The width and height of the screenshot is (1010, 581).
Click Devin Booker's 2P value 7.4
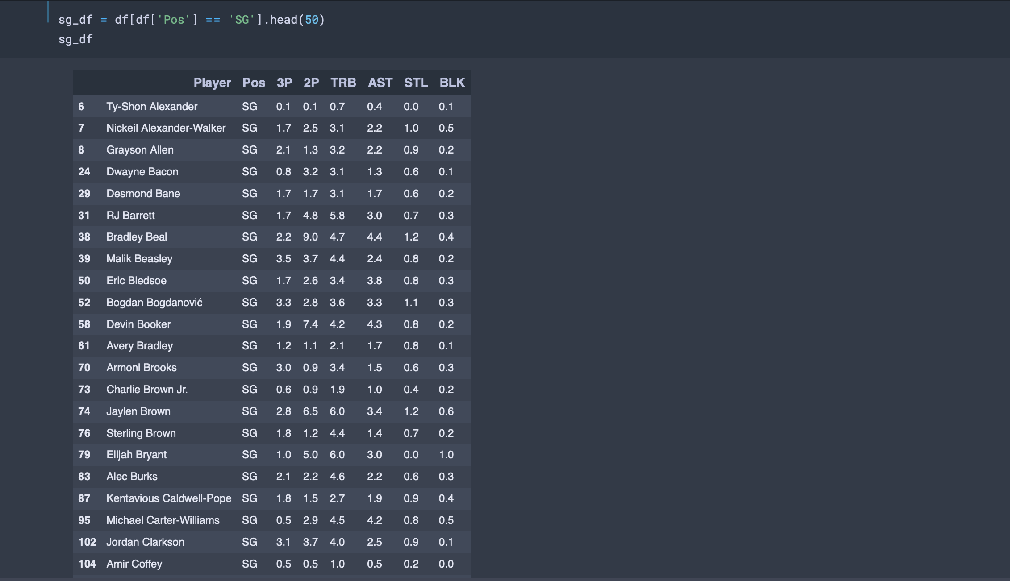click(x=310, y=324)
